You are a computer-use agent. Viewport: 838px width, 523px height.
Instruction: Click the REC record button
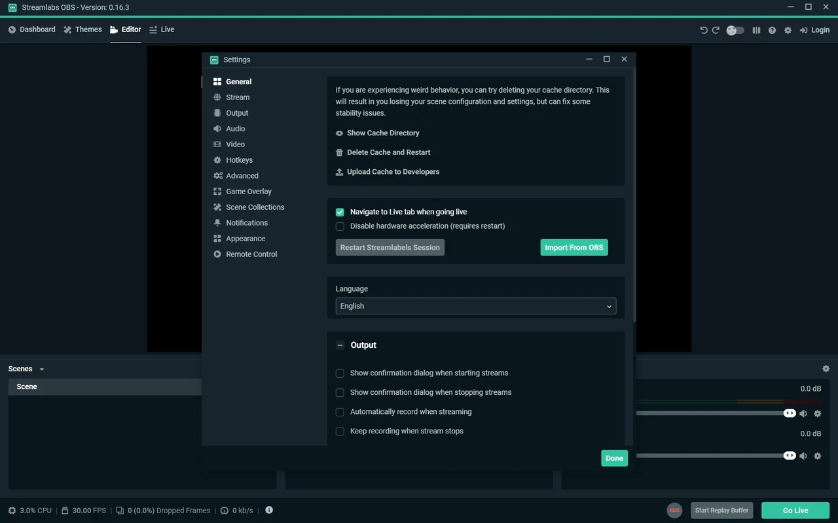coord(674,511)
